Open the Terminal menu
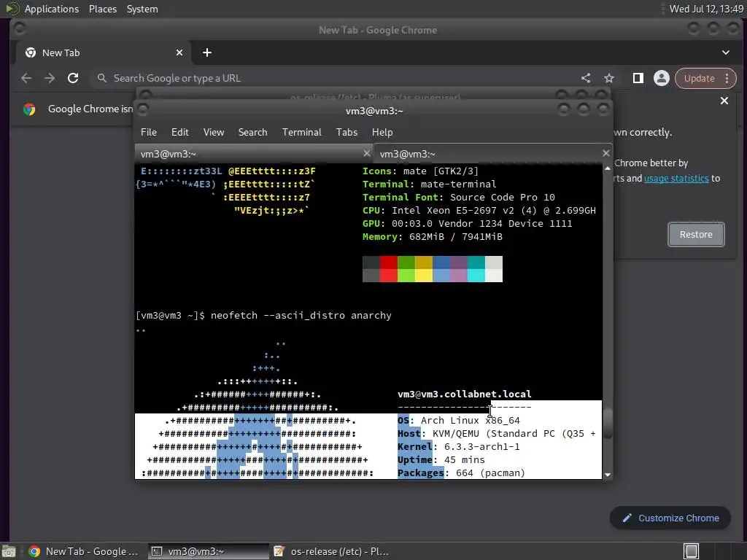Screen dimensions: 747x560 (x=301, y=132)
